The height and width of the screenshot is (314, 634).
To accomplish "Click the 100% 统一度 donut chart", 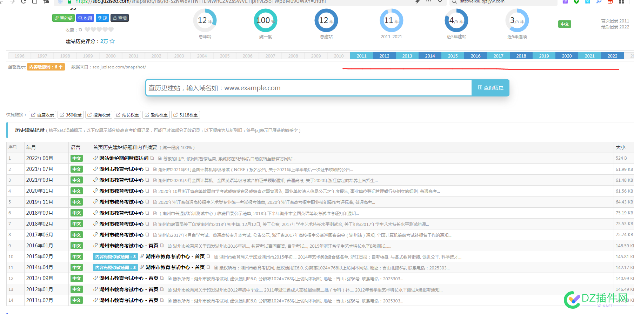I will click(x=266, y=20).
